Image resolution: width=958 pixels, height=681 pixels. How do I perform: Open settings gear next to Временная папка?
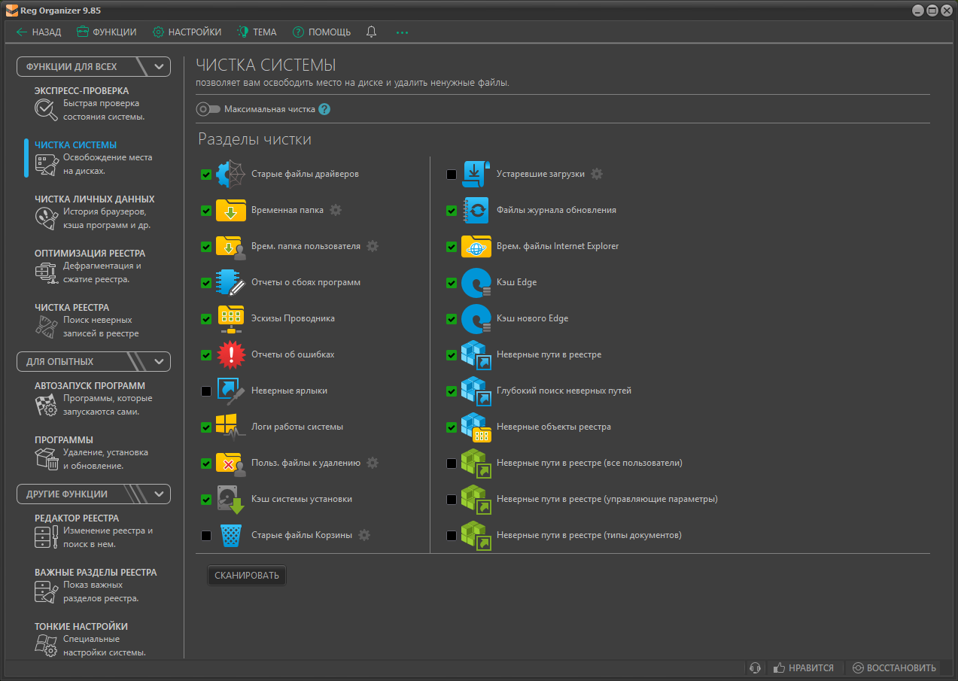pyautogui.click(x=336, y=210)
